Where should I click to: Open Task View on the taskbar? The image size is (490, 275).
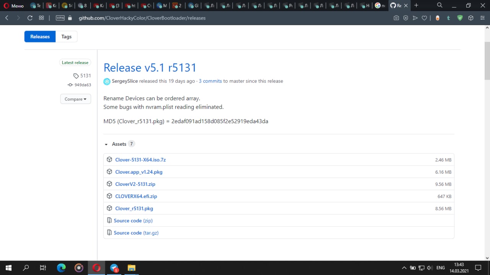[x=43, y=268]
